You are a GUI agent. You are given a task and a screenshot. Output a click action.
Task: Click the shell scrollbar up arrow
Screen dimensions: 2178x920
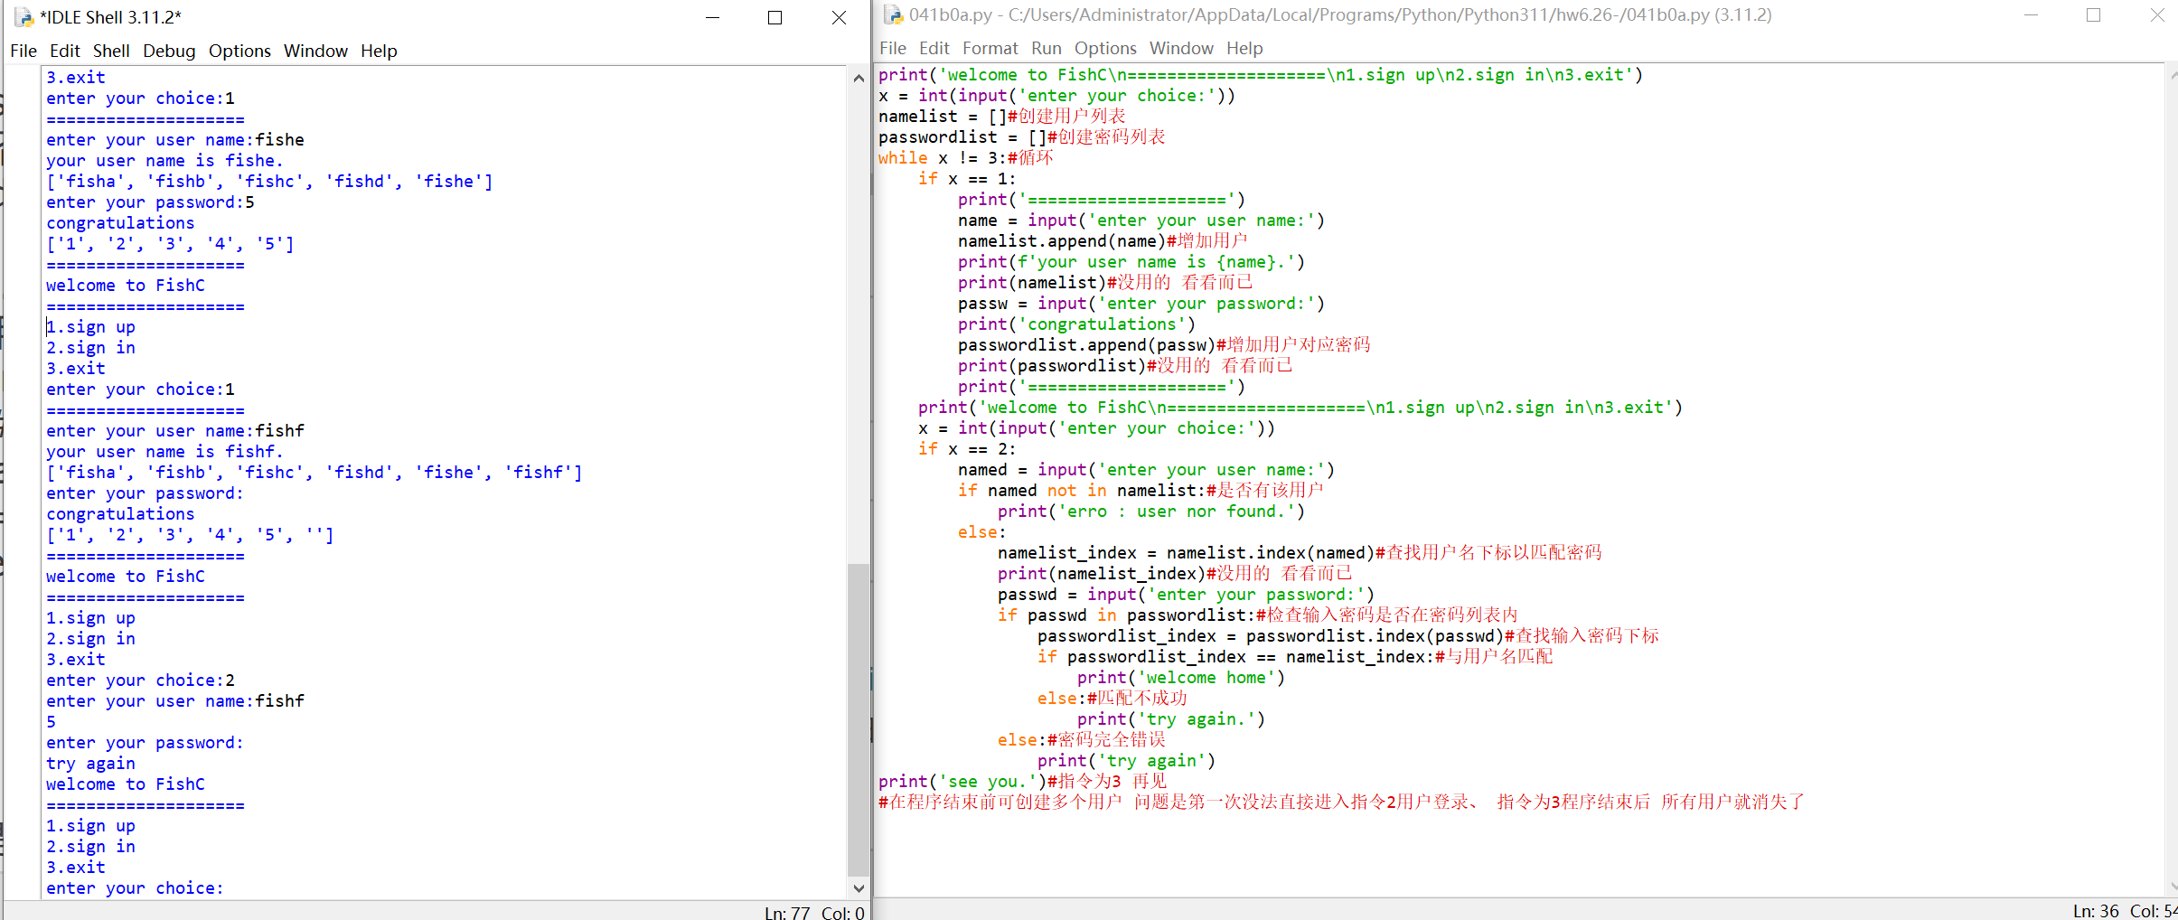click(859, 78)
